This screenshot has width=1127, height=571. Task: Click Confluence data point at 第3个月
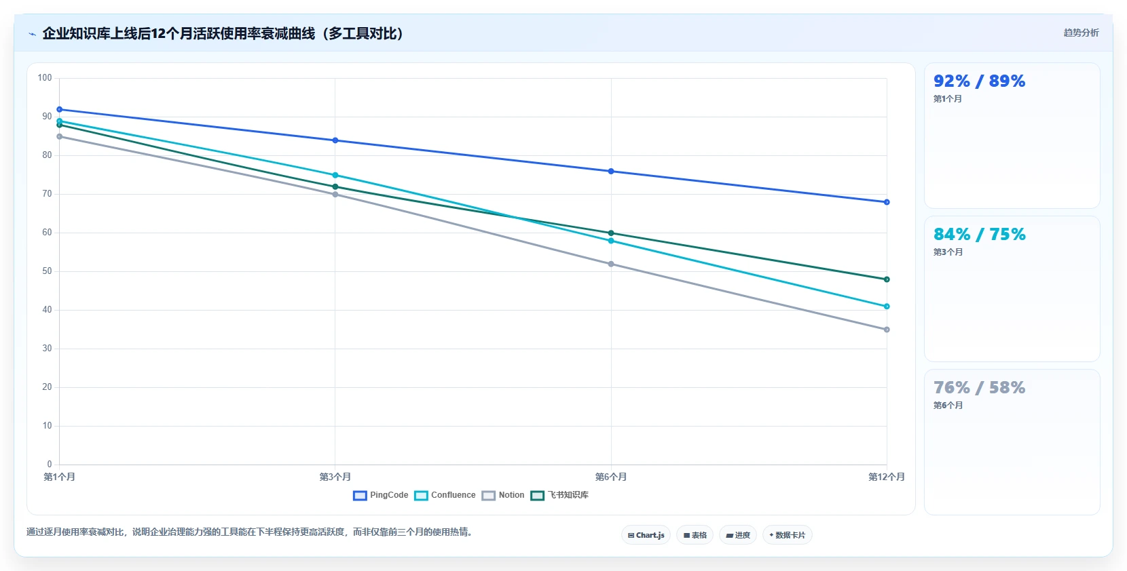coord(335,175)
